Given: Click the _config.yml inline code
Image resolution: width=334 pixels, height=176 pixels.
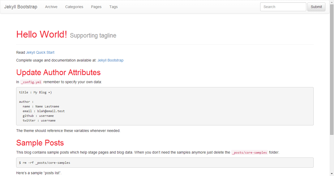Looking at the screenshot, I should click(x=31, y=82).
